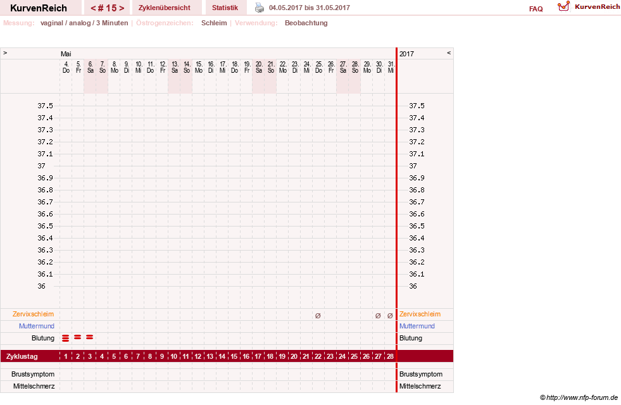
Task: Select date column 10. Mi
Action: click(139, 67)
